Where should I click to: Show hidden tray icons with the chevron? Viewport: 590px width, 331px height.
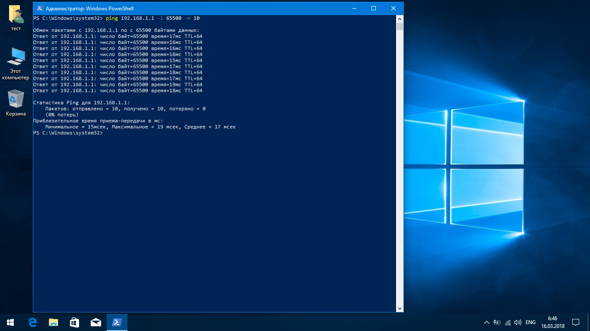[487, 322]
